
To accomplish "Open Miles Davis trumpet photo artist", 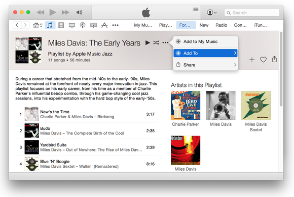I will point(220,106).
